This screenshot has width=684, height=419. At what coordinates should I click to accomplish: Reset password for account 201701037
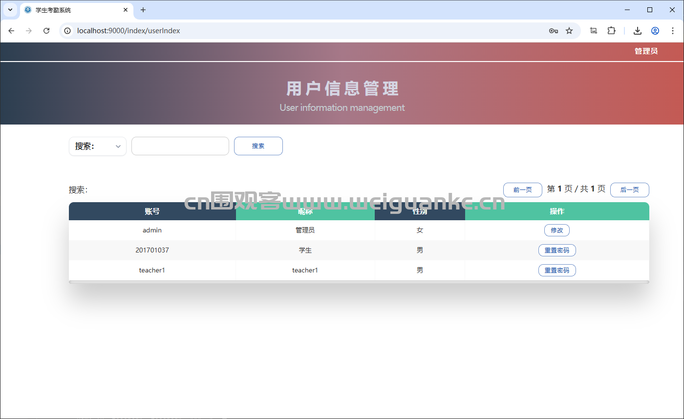click(x=557, y=251)
